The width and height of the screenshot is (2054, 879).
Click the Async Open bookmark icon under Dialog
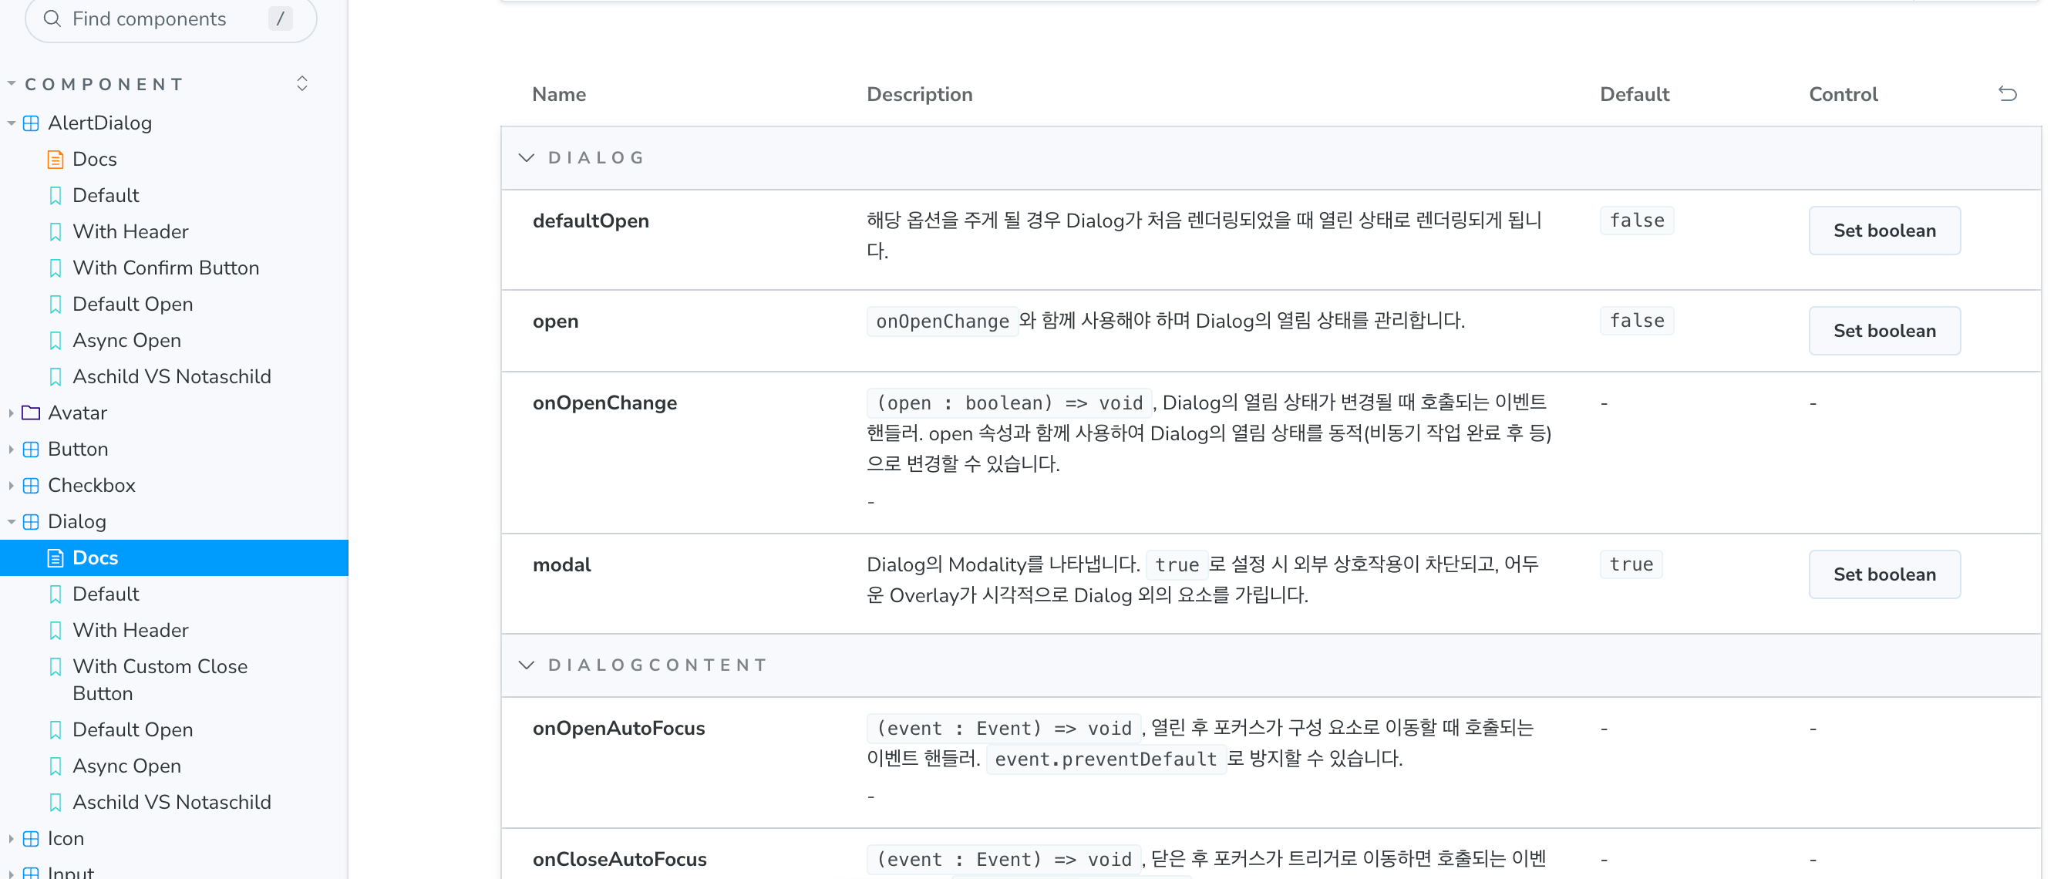coord(55,766)
